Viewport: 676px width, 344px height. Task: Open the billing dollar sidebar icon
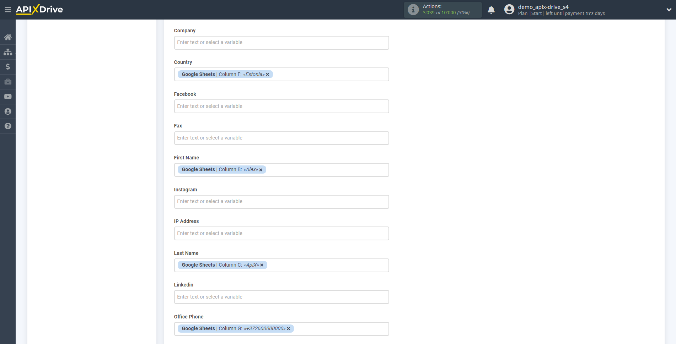[x=8, y=67]
